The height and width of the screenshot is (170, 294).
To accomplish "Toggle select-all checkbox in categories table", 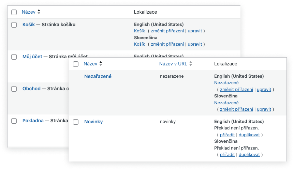I will [76, 64].
